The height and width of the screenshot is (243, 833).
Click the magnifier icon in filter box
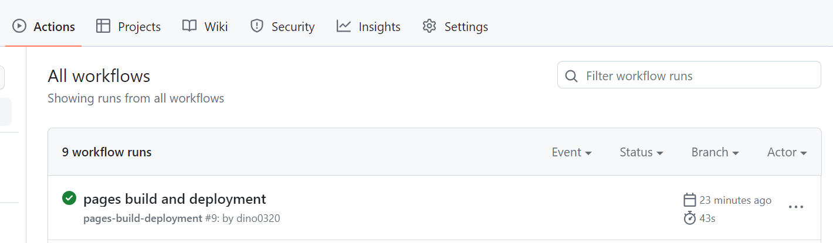pyautogui.click(x=571, y=76)
